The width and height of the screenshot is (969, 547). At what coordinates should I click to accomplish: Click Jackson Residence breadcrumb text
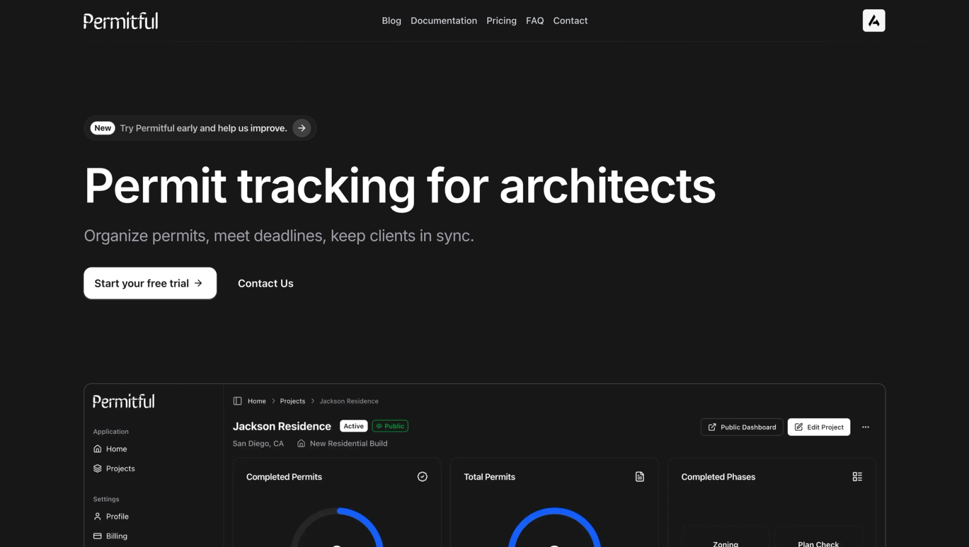pos(349,401)
